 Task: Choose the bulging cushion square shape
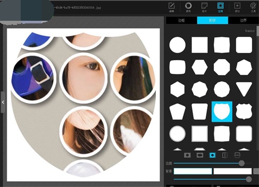178,67
